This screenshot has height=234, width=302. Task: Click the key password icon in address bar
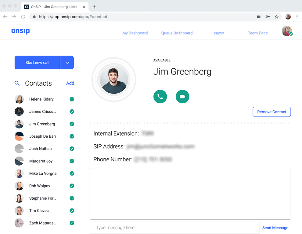268,17
